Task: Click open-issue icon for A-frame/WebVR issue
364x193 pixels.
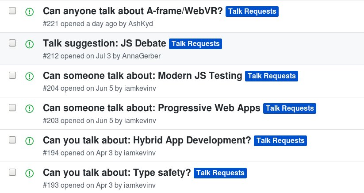Action: pyautogui.click(x=30, y=12)
